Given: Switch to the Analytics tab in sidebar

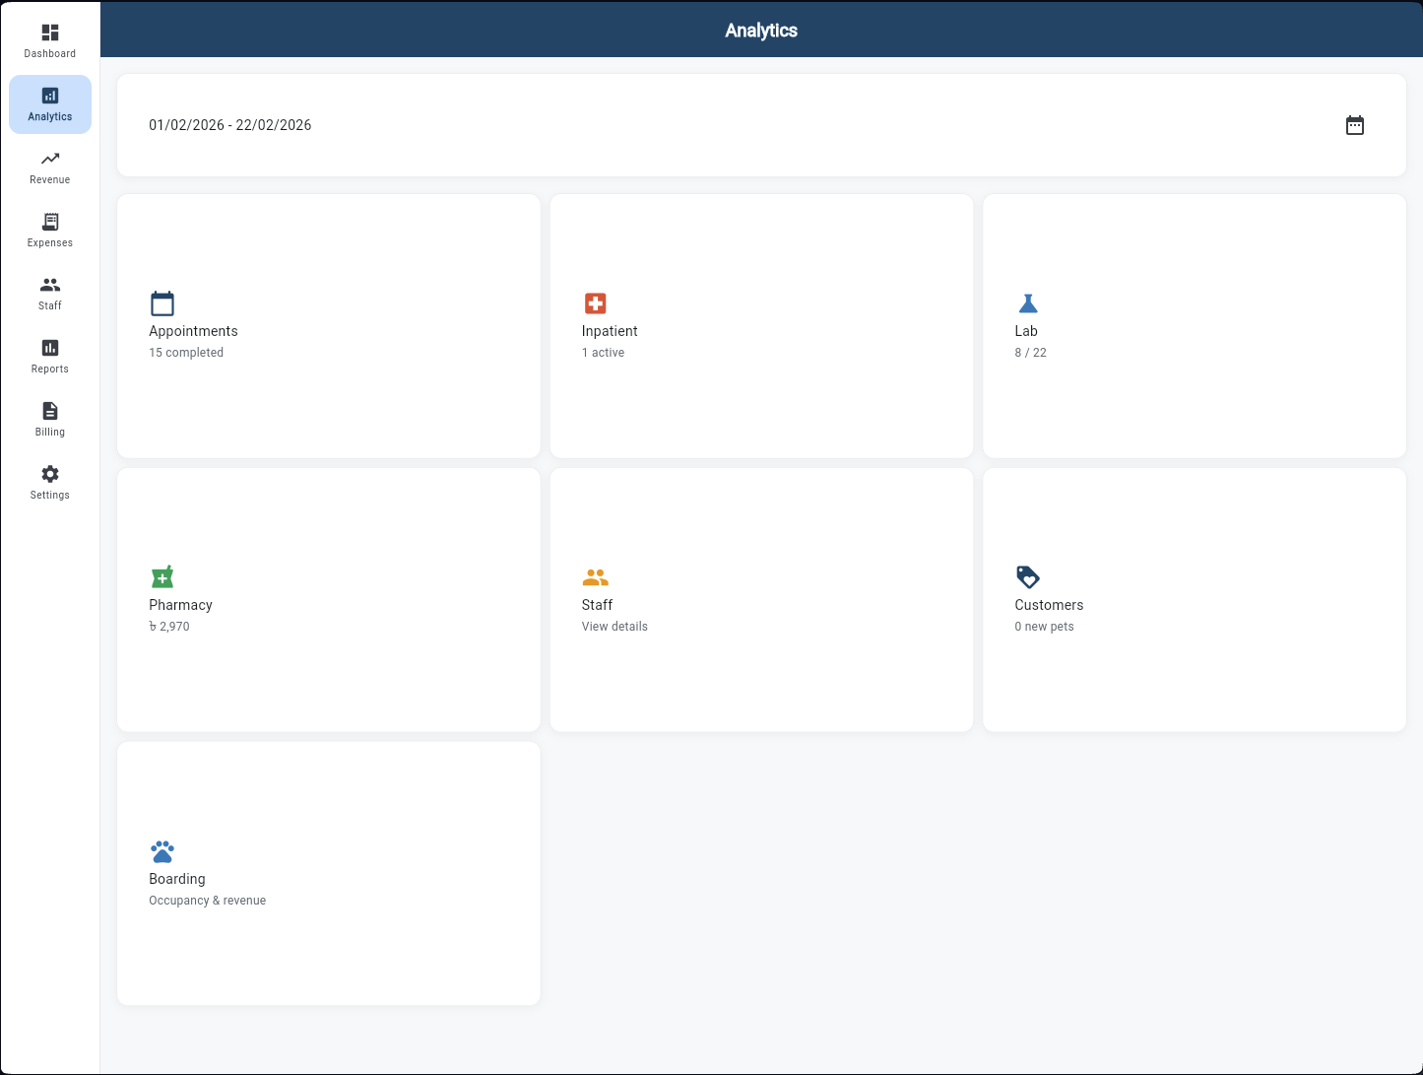Looking at the screenshot, I should pos(49,103).
